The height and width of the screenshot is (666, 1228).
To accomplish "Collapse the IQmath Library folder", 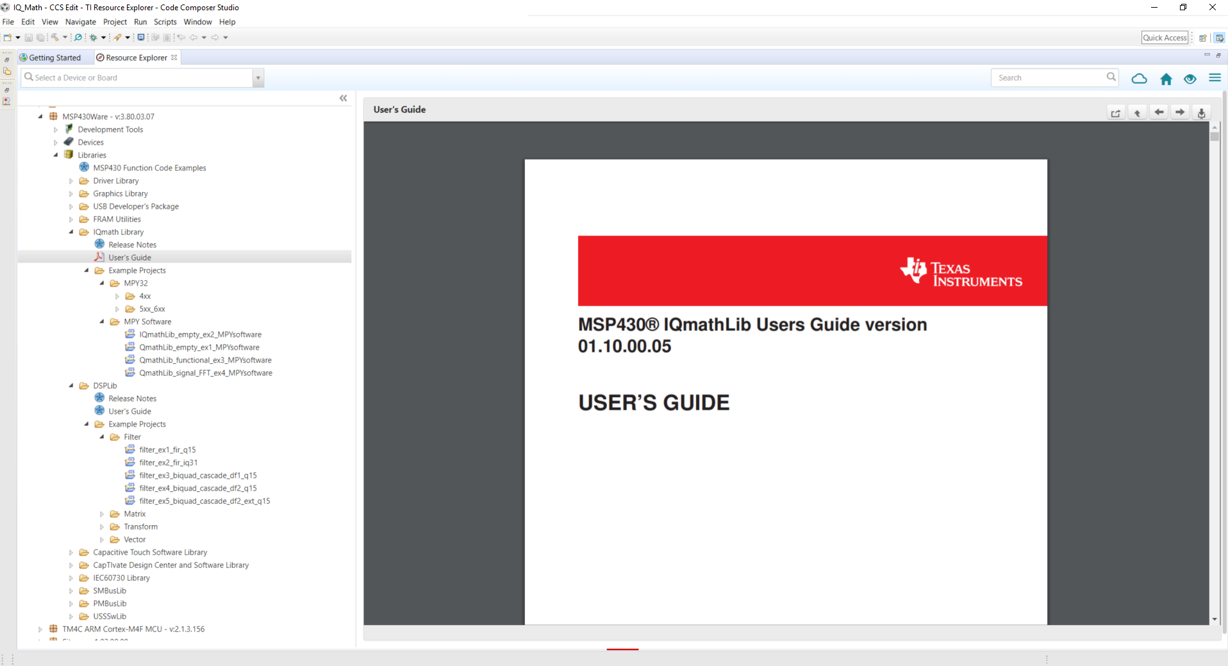I will 71,232.
